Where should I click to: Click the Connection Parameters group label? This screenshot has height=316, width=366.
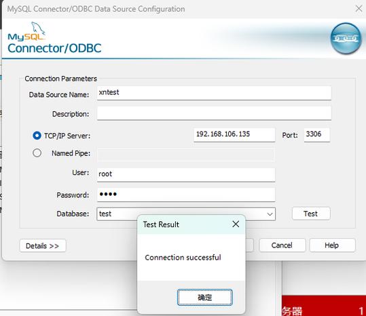click(x=60, y=79)
